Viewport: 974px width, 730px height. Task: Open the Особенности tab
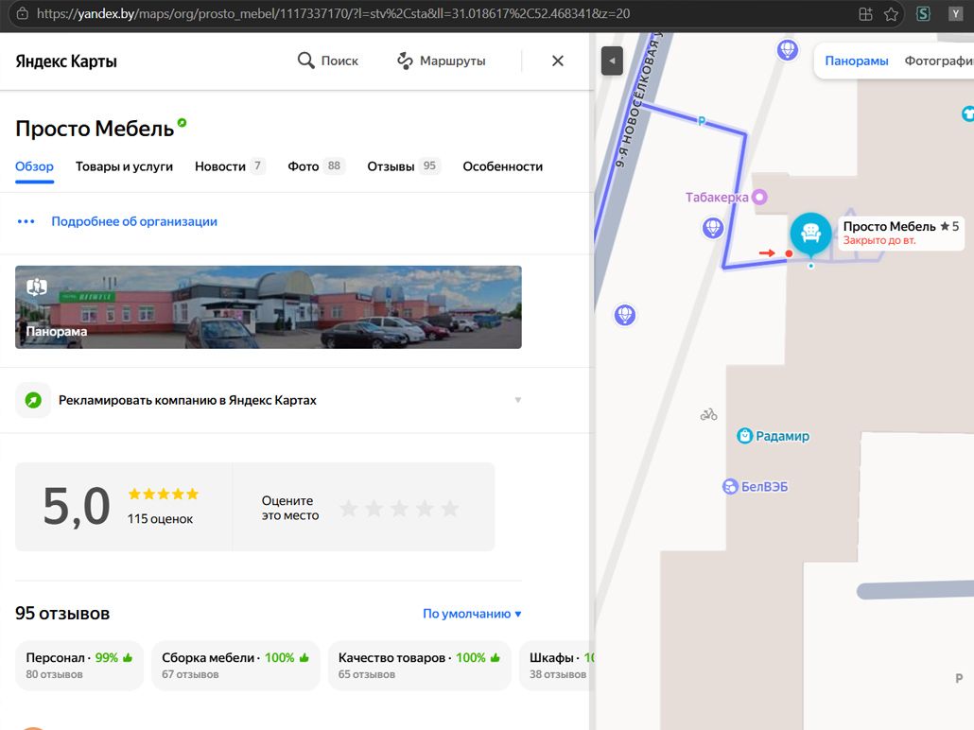pyautogui.click(x=502, y=166)
